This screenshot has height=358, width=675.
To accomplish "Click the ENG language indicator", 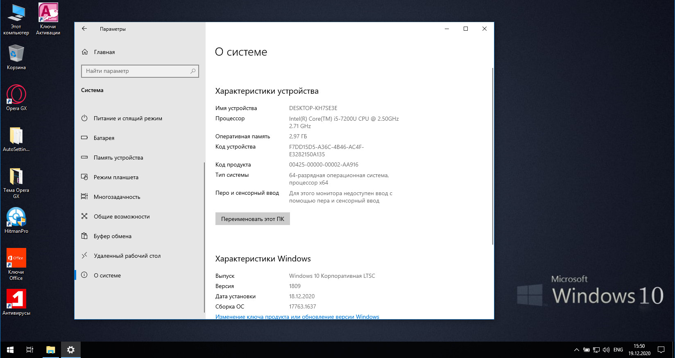I will tap(618, 350).
